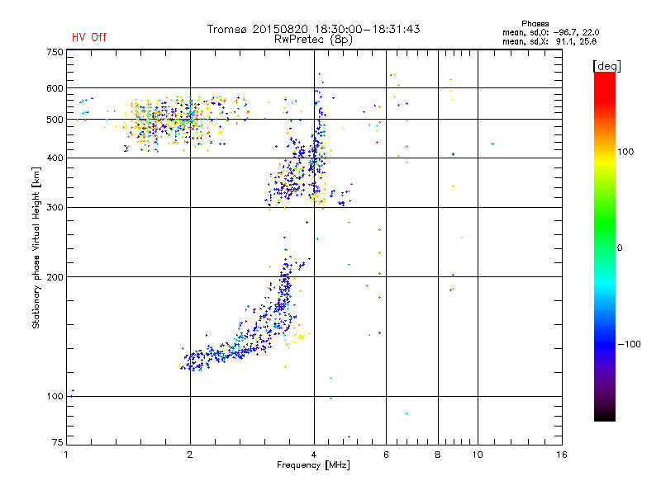
Task: Click the y-axis '750' tick label
Action: point(55,52)
